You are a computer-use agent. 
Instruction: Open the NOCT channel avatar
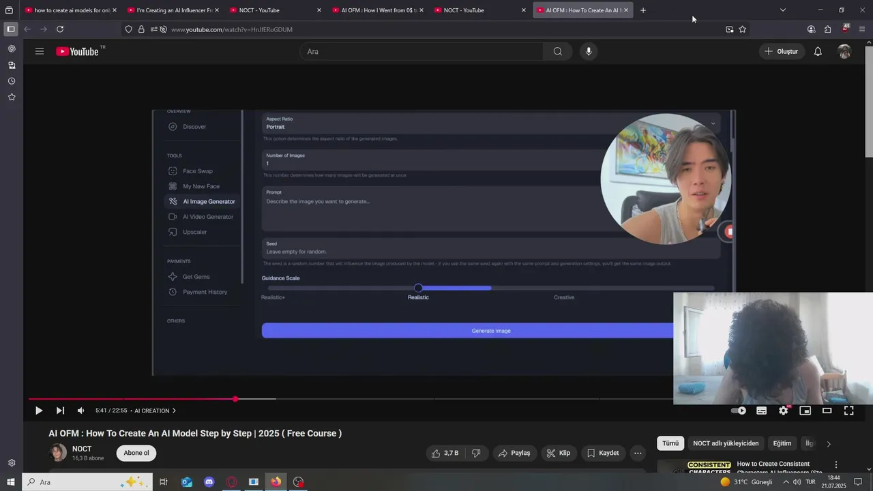click(x=59, y=453)
